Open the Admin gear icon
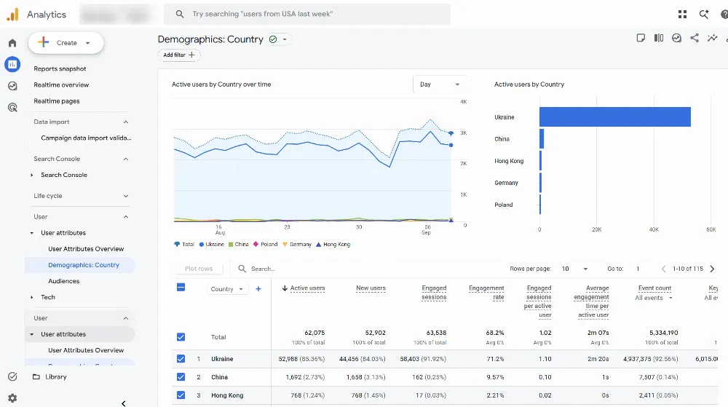The image size is (728, 407). point(12,398)
